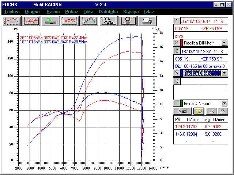
Task: Click the >> forward button
Action: (x=222, y=111)
